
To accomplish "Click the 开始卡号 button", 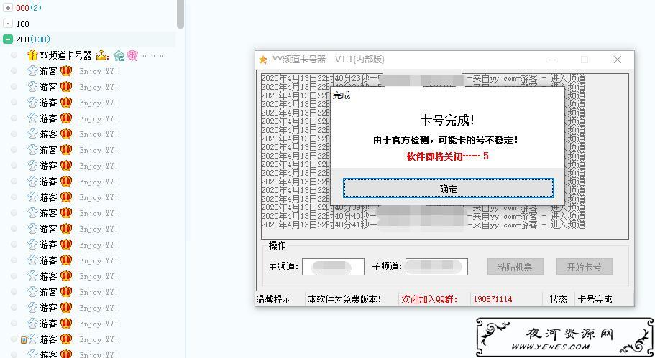I will pyautogui.click(x=584, y=267).
